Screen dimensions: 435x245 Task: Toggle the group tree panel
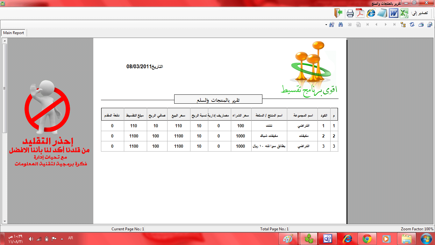(x=403, y=25)
